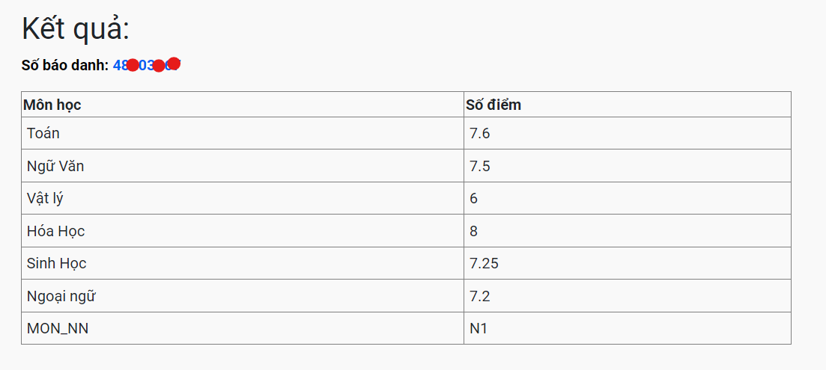Select the "Môn học" column header
This screenshot has width=826, height=370.
[52, 105]
